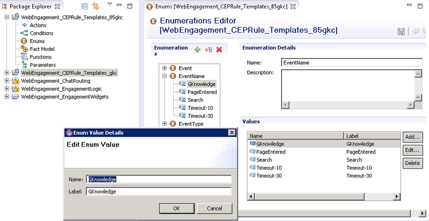429x221 pixels.
Task: Maximize the Package Explorer view
Action: pos(130,6)
